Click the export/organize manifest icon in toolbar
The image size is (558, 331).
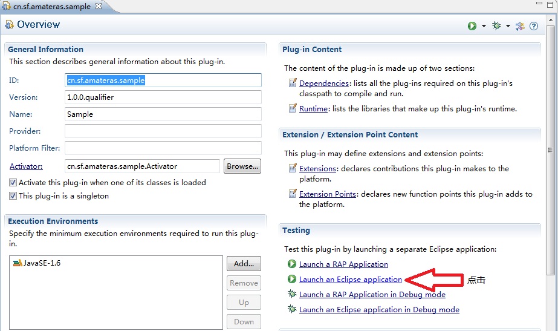(x=520, y=26)
